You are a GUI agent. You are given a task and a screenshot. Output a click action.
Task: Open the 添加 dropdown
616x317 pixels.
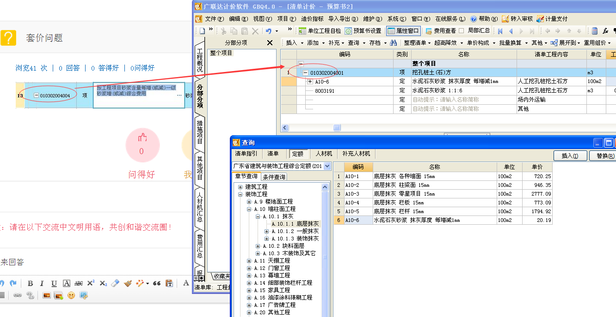pyautogui.click(x=315, y=42)
